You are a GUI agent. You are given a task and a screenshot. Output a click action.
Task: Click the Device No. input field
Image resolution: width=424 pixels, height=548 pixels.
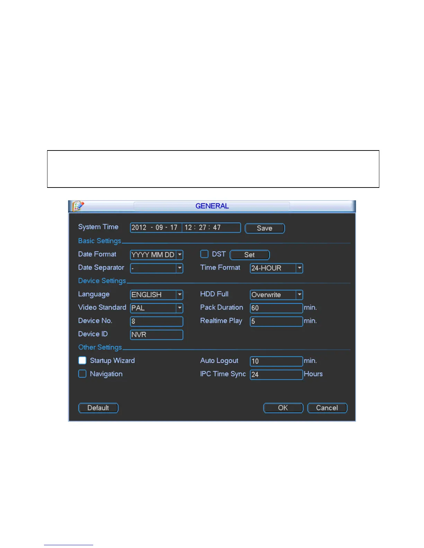pos(157,321)
